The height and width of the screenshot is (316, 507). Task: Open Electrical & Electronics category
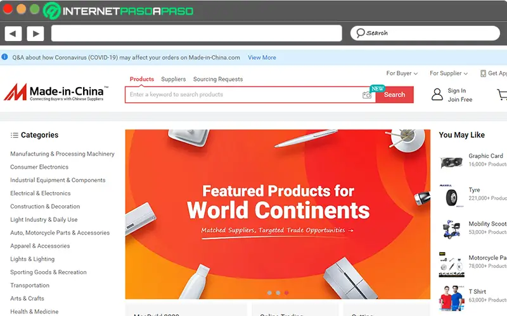(41, 193)
